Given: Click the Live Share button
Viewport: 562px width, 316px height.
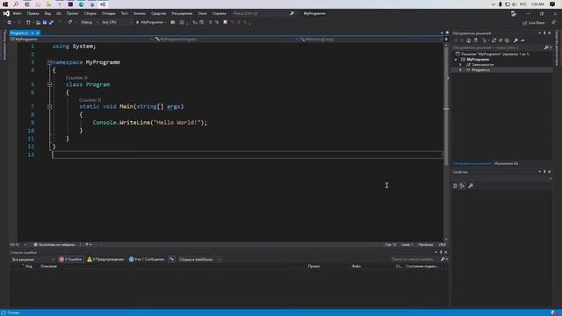Looking at the screenshot, I should [534, 23].
